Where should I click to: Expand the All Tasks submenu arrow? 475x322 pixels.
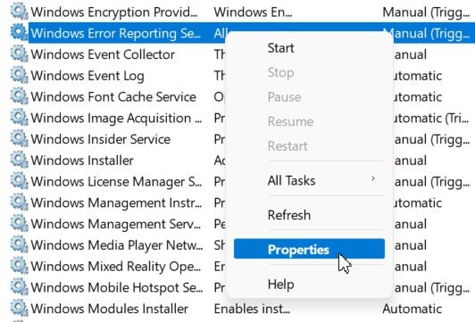pyautogui.click(x=373, y=178)
